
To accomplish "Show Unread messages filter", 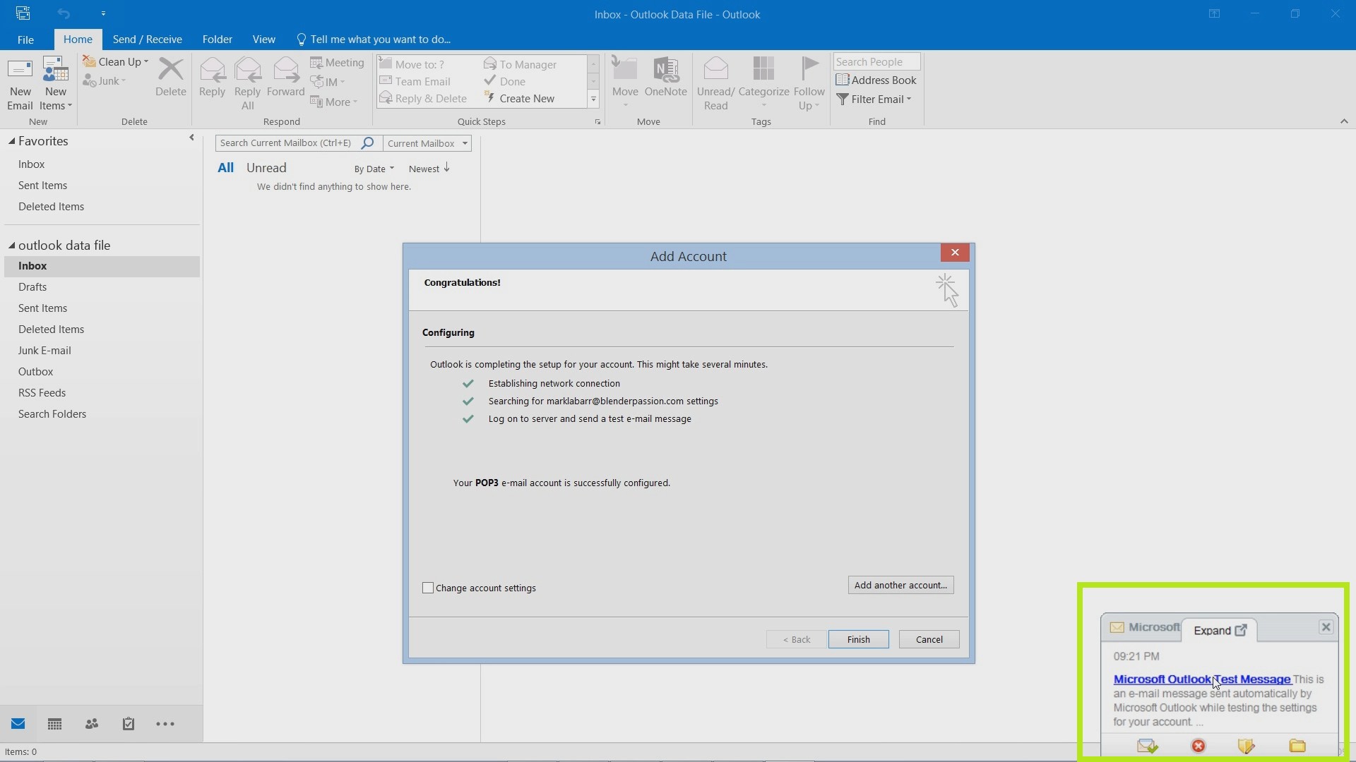I will [266, 168].
